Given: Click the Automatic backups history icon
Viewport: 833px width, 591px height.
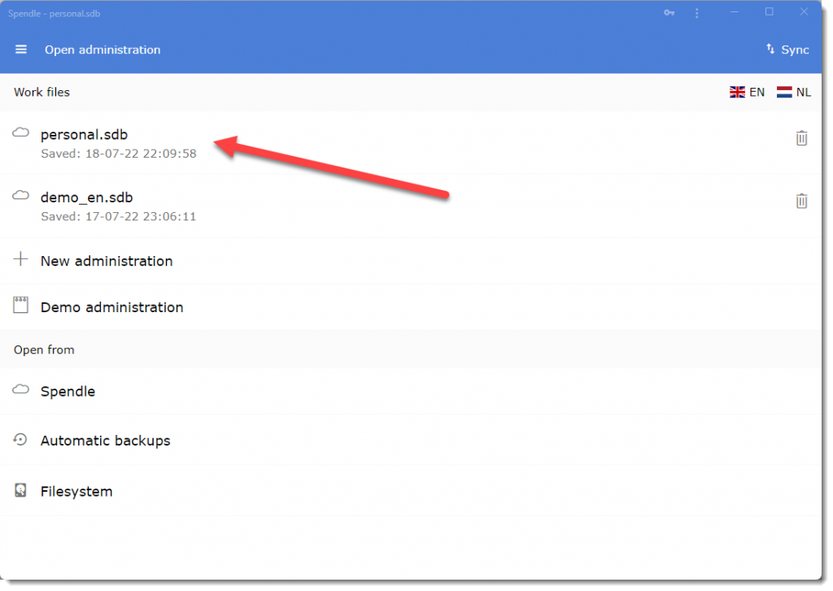Looking at the screenshot, I should pyautogui.click(x=20, y=439).
